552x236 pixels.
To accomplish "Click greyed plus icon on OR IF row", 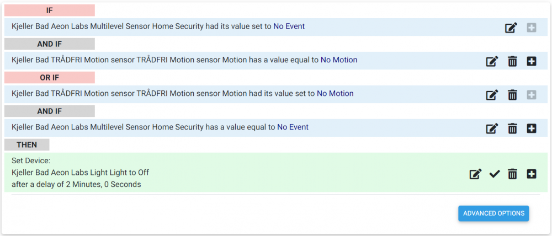I will 532,95.
